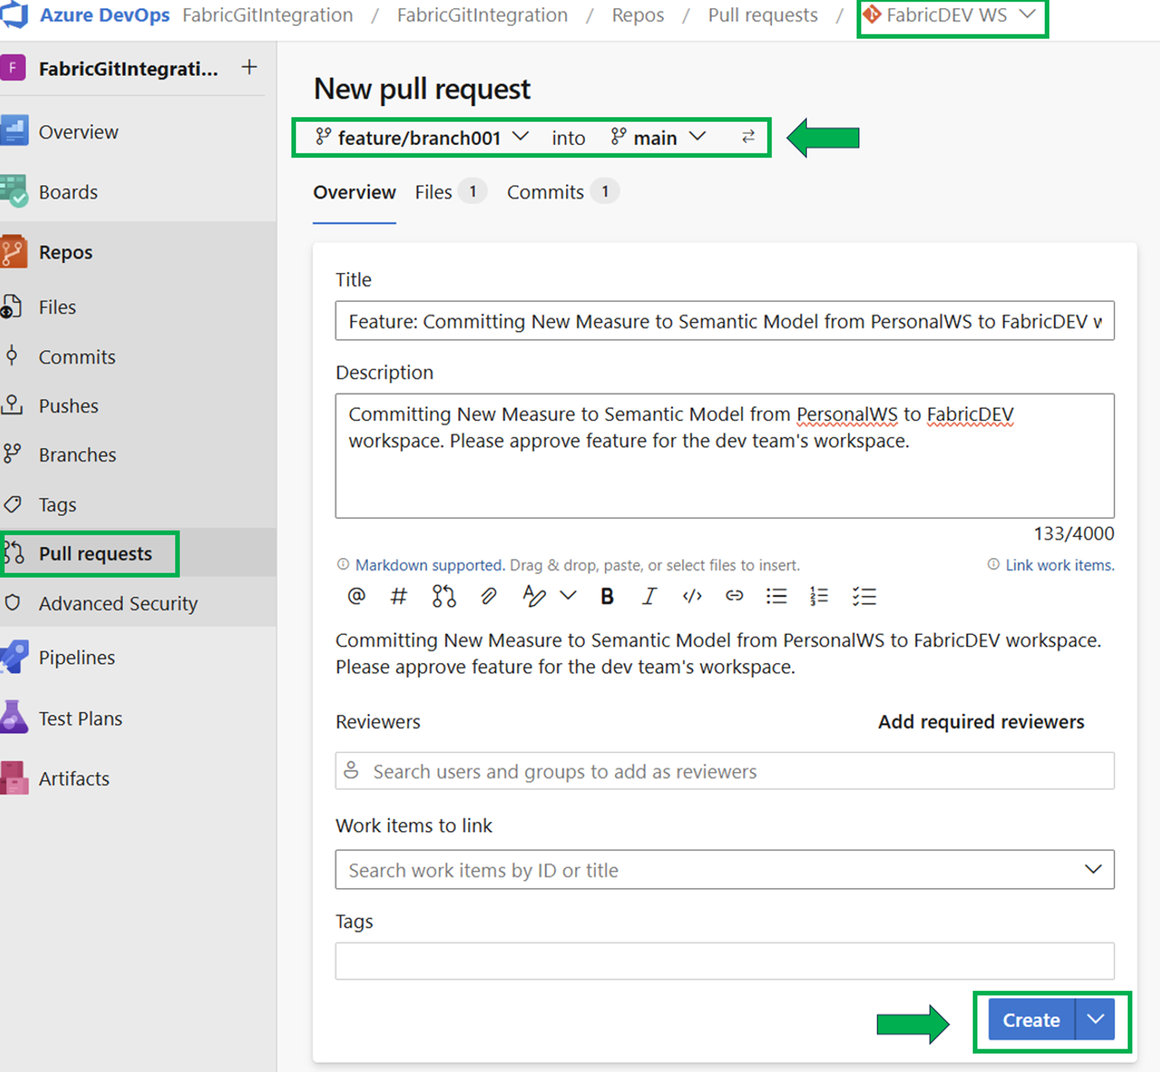Switch to the Commits tab
The image size is (1160, 1072).
pos(562,192)
